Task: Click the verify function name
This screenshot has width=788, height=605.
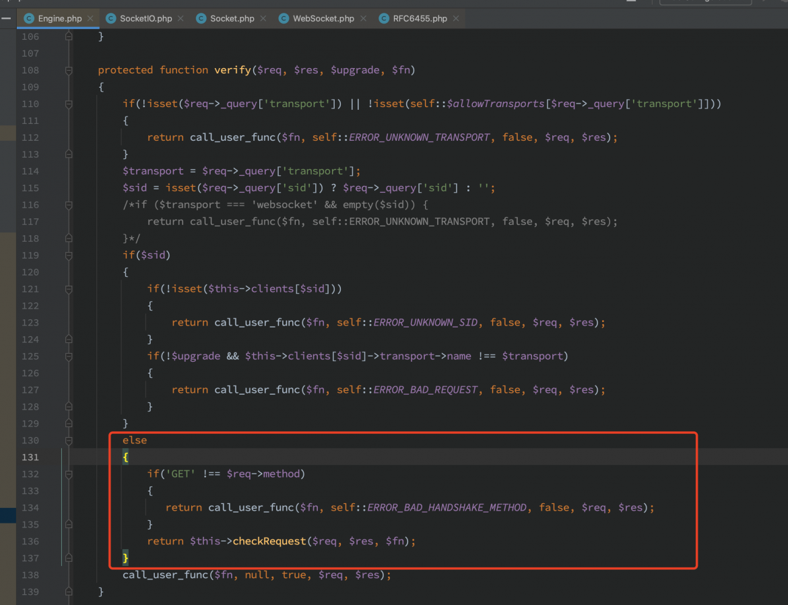Action: point(232,70)
